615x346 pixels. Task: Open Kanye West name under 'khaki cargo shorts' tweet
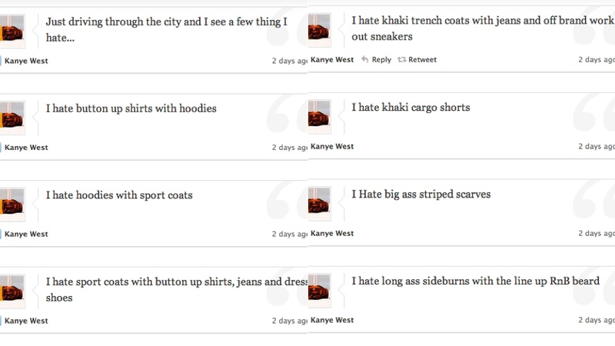point(332,146)
